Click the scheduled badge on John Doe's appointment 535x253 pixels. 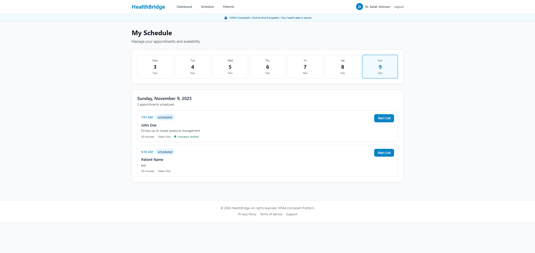point(165,117)
